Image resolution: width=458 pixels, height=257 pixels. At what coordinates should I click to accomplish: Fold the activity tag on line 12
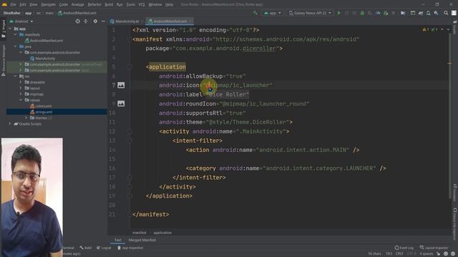[130, 131]
